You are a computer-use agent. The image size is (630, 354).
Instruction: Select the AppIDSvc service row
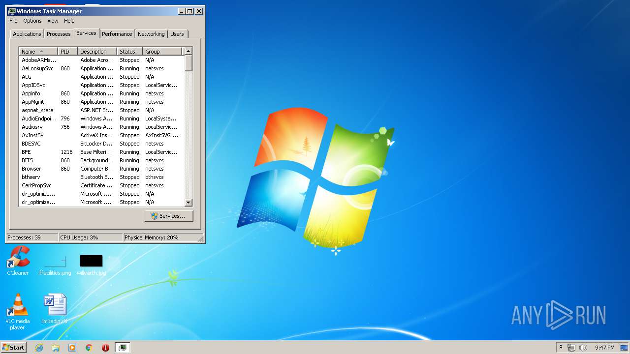click(101, 85)
